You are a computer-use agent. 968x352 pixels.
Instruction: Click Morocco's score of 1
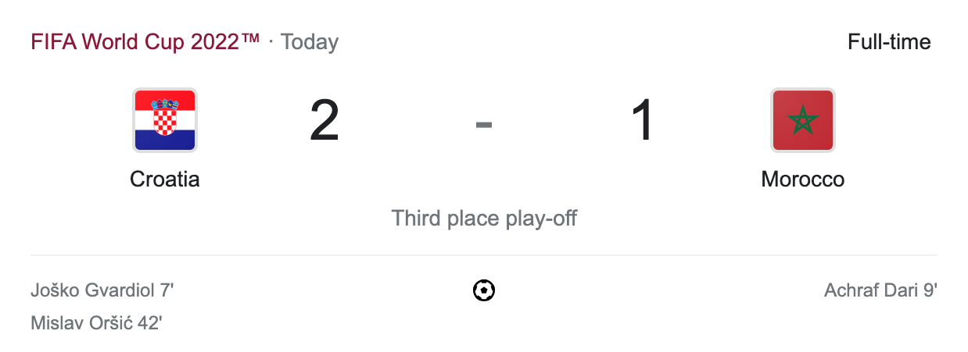[x=643, y=121]
